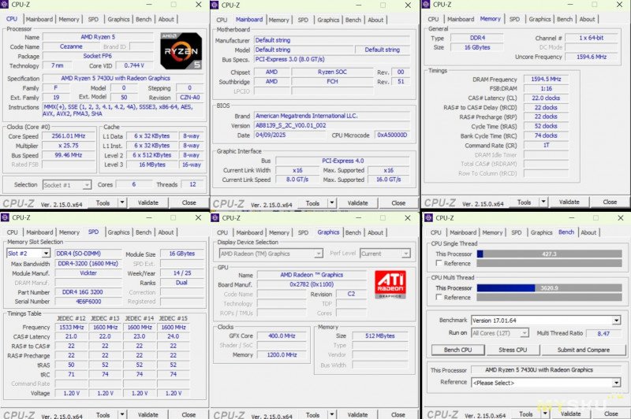
Task: Click the Graphics Memory Size 512 MBytes
Action: pyautogui.click(x=380, y=336)
